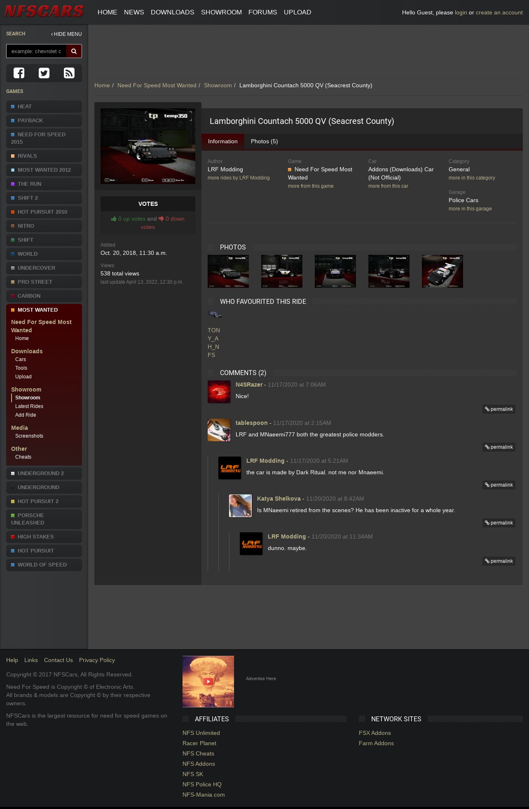Click the Facebook icon in the sidebar

19,73
